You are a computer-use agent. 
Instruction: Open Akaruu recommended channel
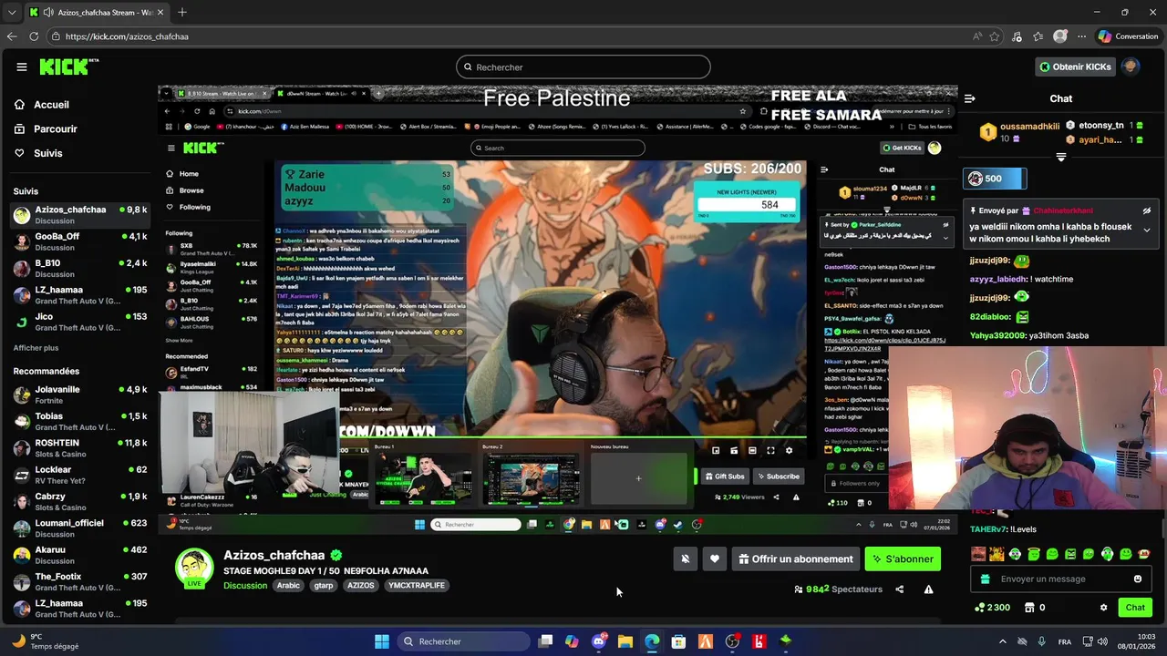[x=80, y=555]
